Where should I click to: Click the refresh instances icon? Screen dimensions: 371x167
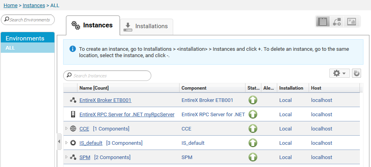coord(357,73)
